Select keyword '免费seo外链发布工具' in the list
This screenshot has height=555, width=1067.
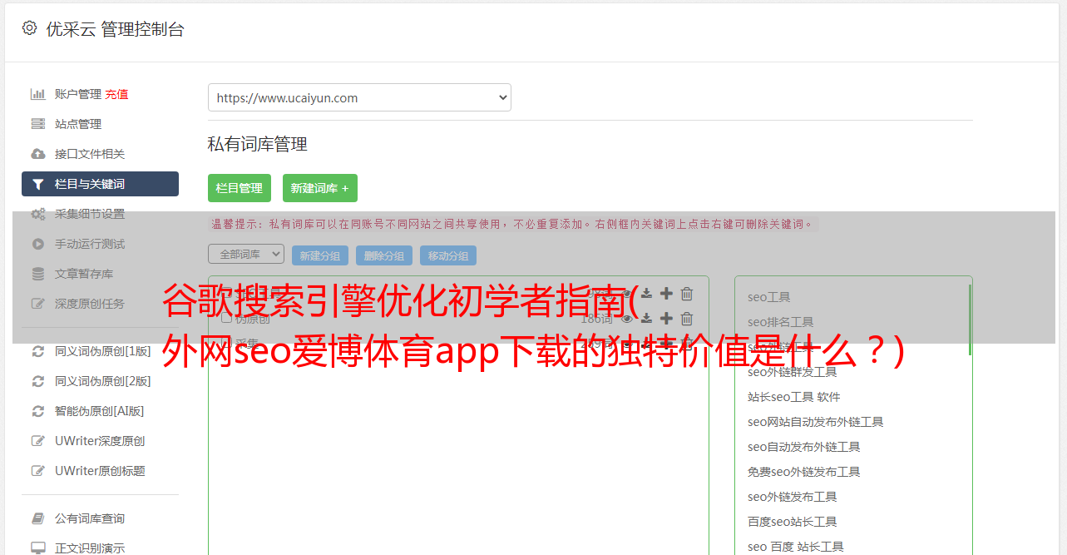[x=804, y=472]
